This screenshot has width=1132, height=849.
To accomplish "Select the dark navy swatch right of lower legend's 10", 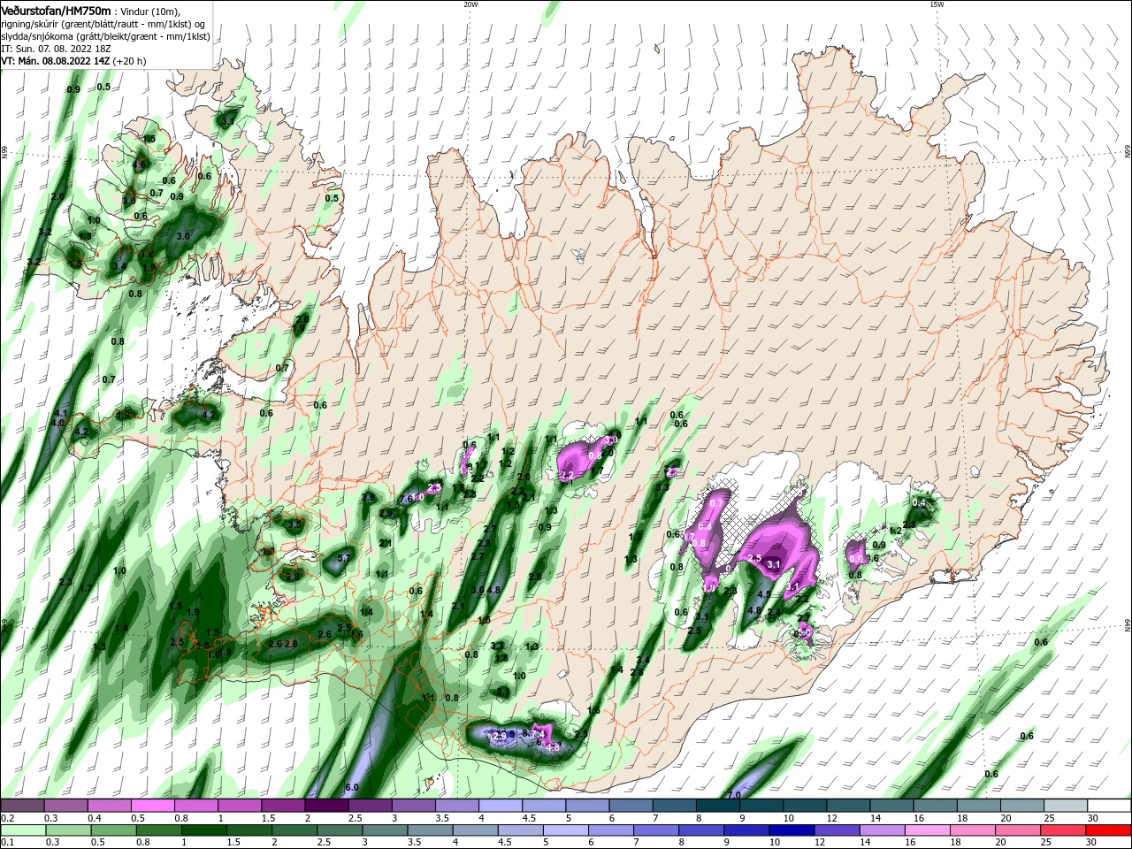I will (x=791, y=830).
